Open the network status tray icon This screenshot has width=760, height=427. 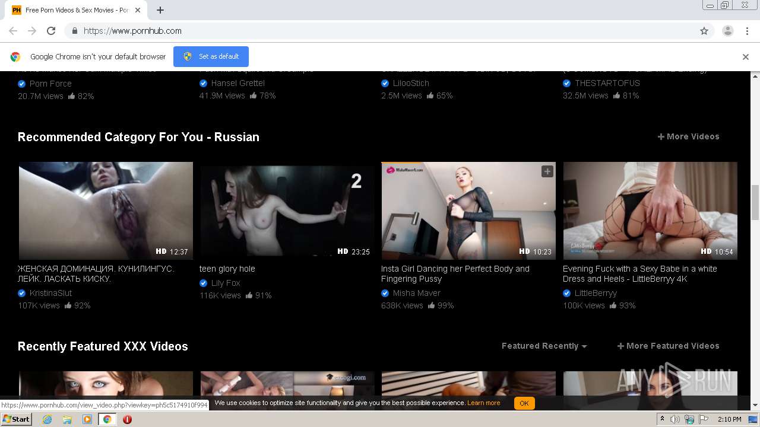(x=689, y=419)
